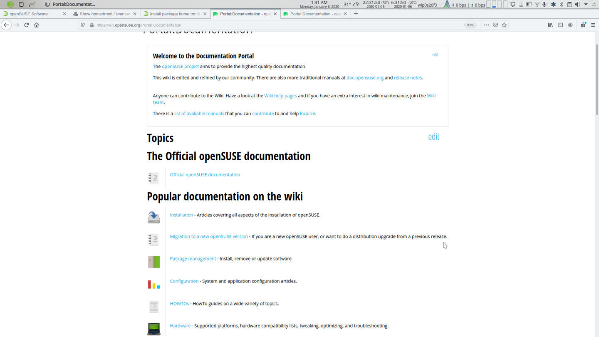Click the Configuration bar chart icon
Screen dimensions: 599x337
click(x=154, y=284)
